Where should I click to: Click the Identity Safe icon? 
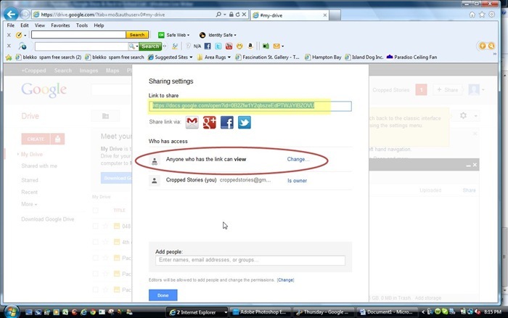pyautogui.click(x=202, y=35)
